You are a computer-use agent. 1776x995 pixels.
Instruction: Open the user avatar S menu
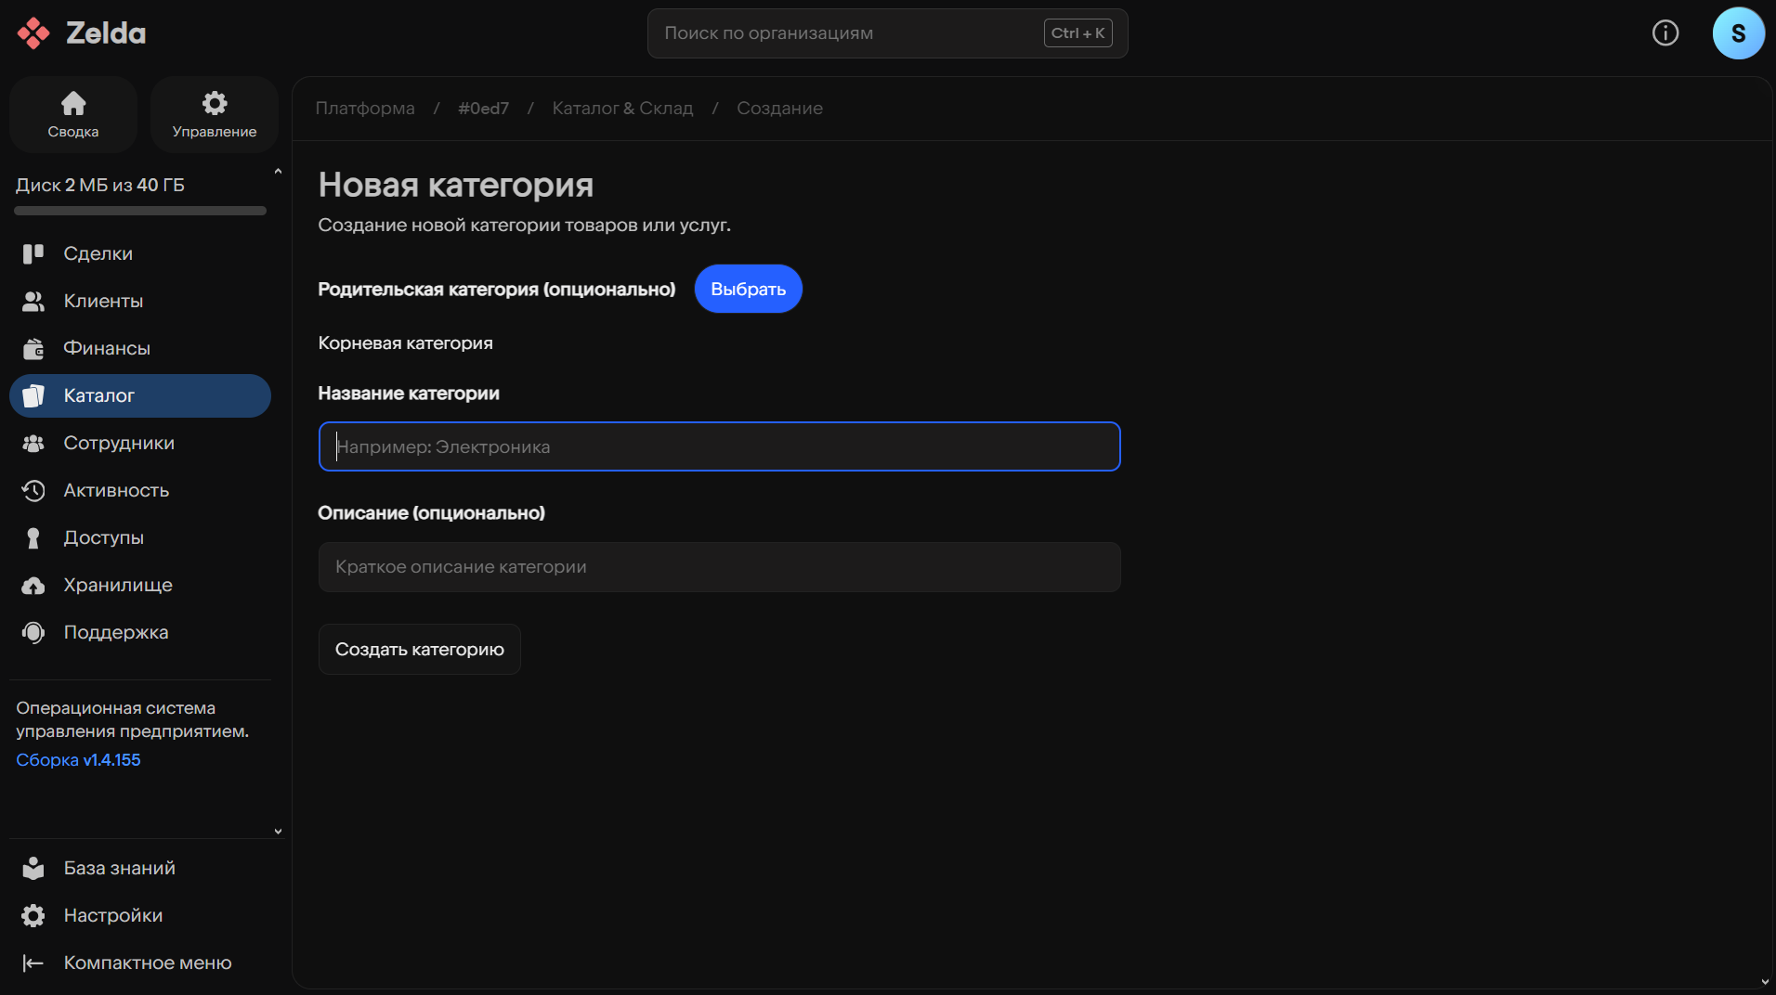coord(1738,33)
